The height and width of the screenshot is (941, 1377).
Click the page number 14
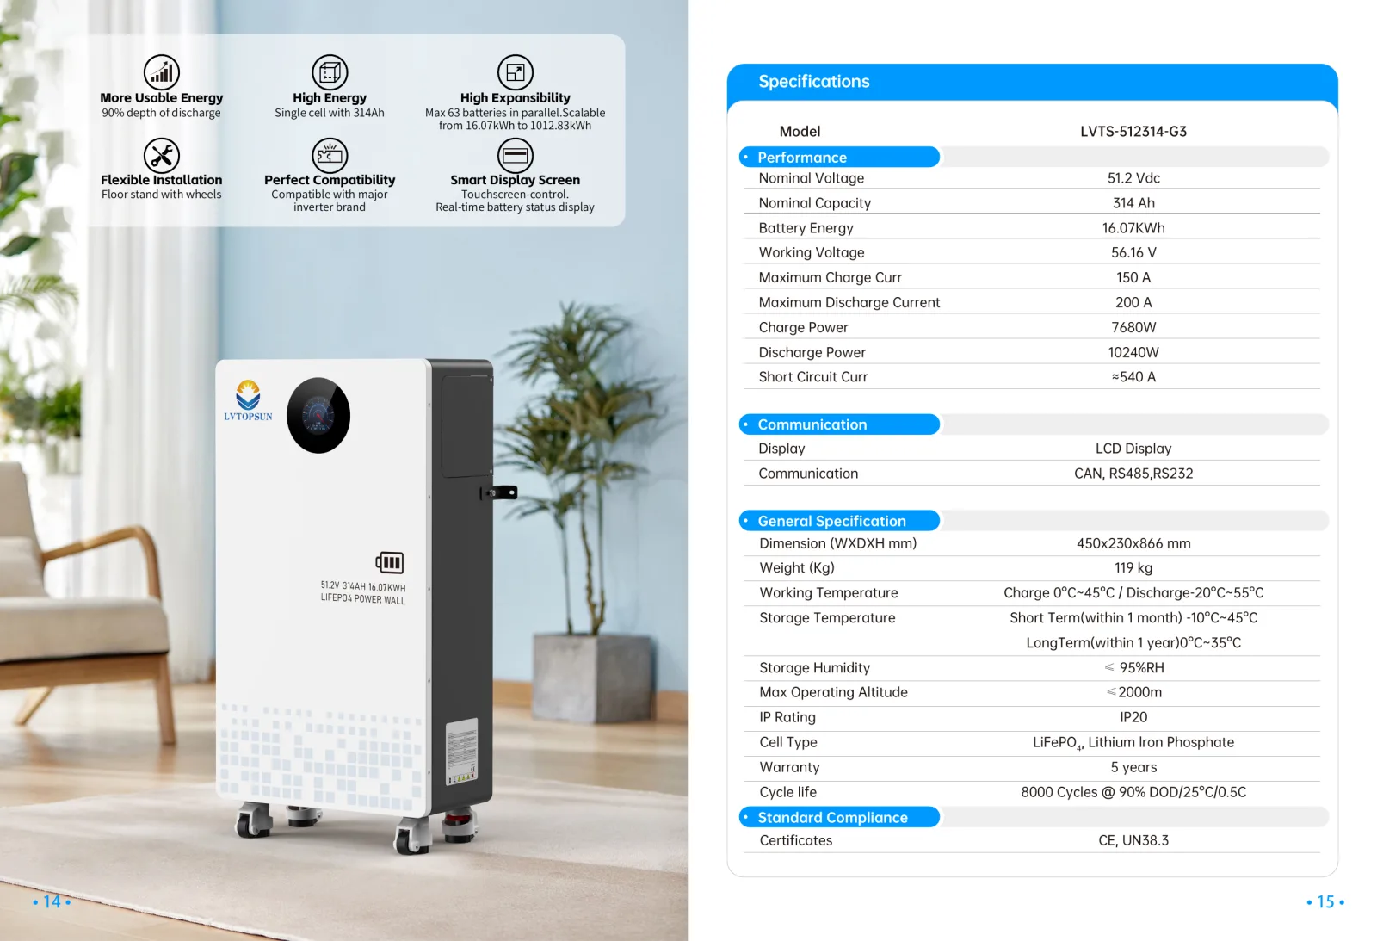pyautogui.click(x=52, y=901)
